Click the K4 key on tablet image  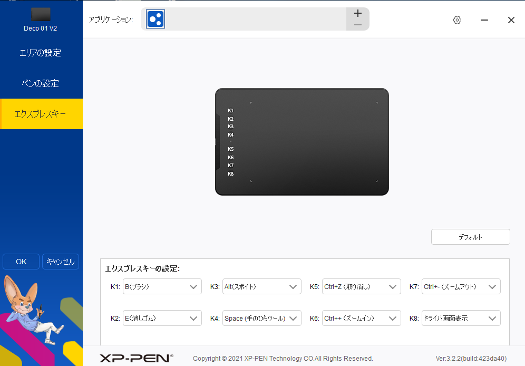[231, 135]
